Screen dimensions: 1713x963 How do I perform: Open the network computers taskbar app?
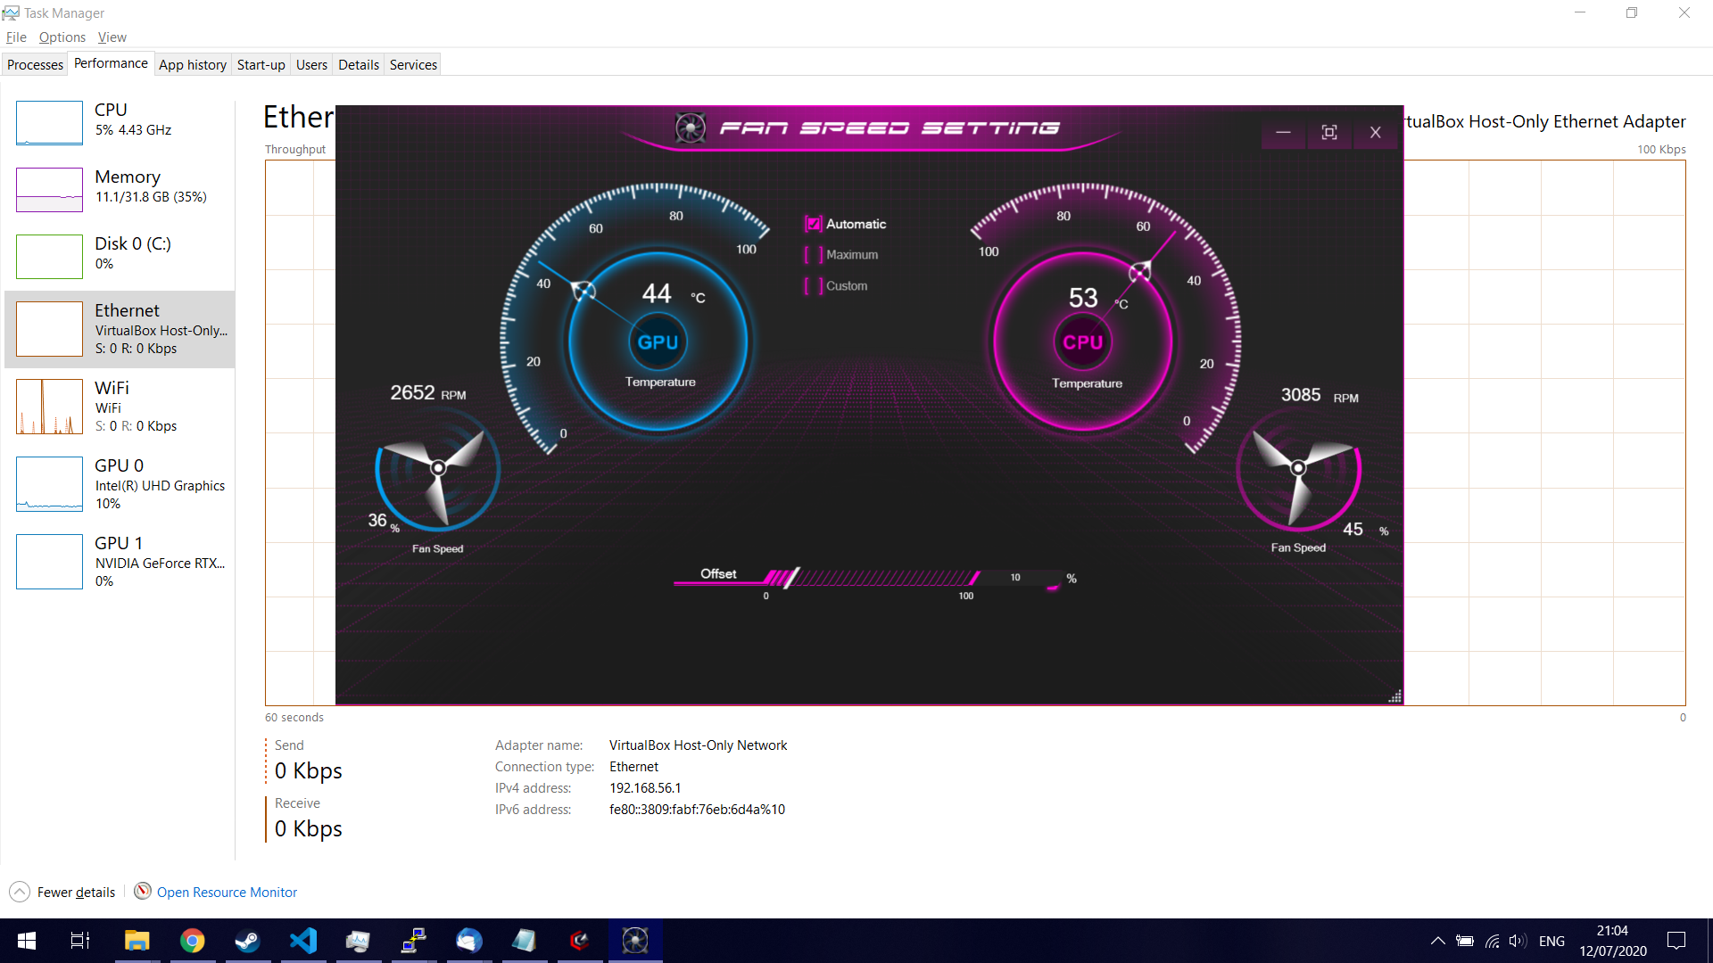coord(414,941)
